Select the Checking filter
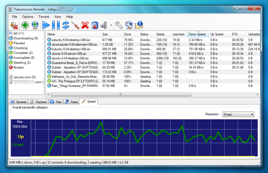The width and height of the screenshot is (268, 173). pyautogui.click(x=18, y=48)
